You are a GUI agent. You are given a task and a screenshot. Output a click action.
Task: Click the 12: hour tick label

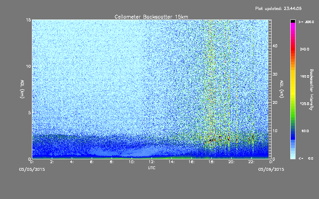point(152,162)
